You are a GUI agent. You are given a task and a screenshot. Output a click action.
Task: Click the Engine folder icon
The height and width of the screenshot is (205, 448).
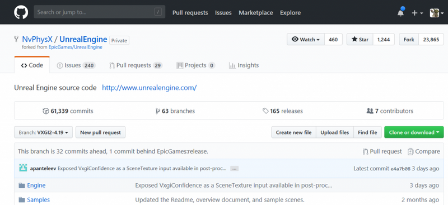pyautogui.click(x=22, y=185)
